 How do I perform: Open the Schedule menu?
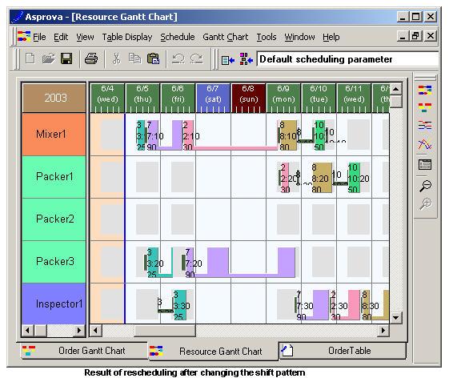177,37
